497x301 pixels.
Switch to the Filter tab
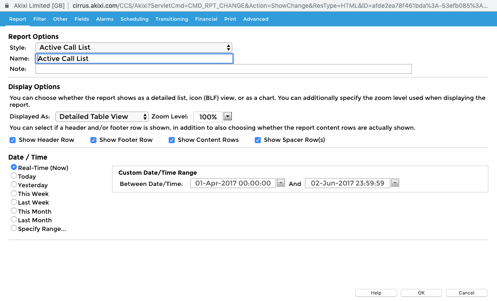tap(39, 19)
